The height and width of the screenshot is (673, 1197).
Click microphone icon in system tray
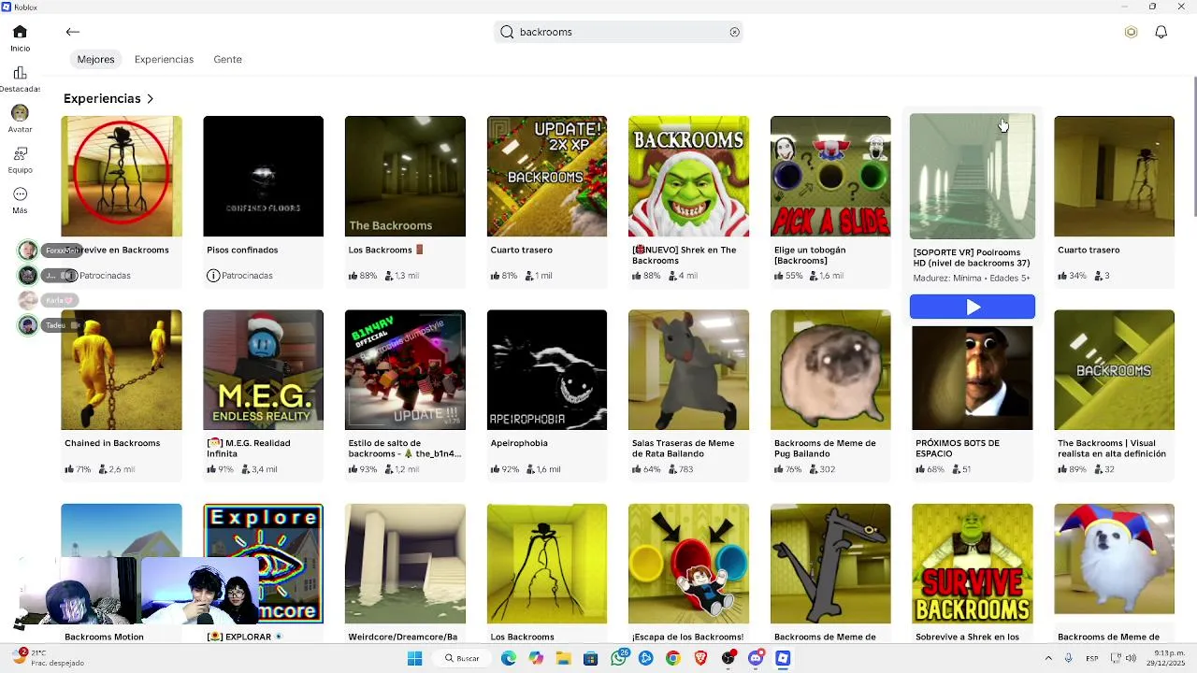(x=1069, y=658)
